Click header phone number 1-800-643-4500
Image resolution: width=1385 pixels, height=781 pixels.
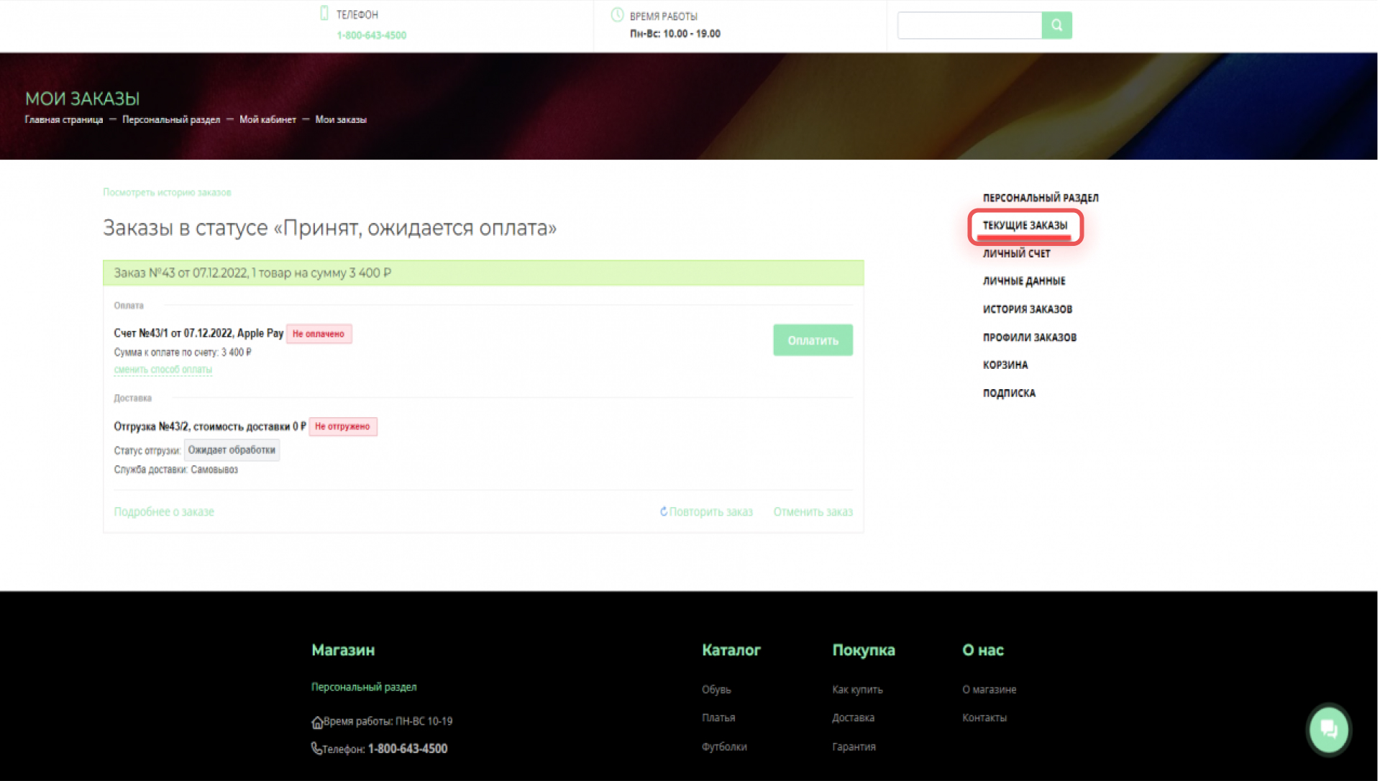[371, 35]
